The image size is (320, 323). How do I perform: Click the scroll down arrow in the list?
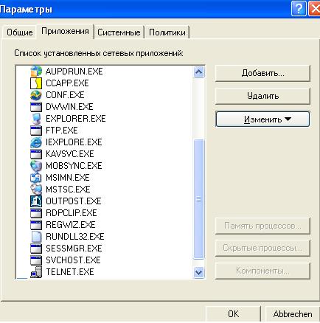(198, 272)
